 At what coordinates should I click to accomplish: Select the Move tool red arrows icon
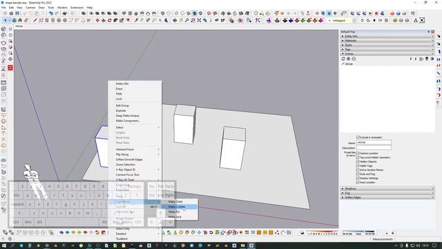coord(97,20)
